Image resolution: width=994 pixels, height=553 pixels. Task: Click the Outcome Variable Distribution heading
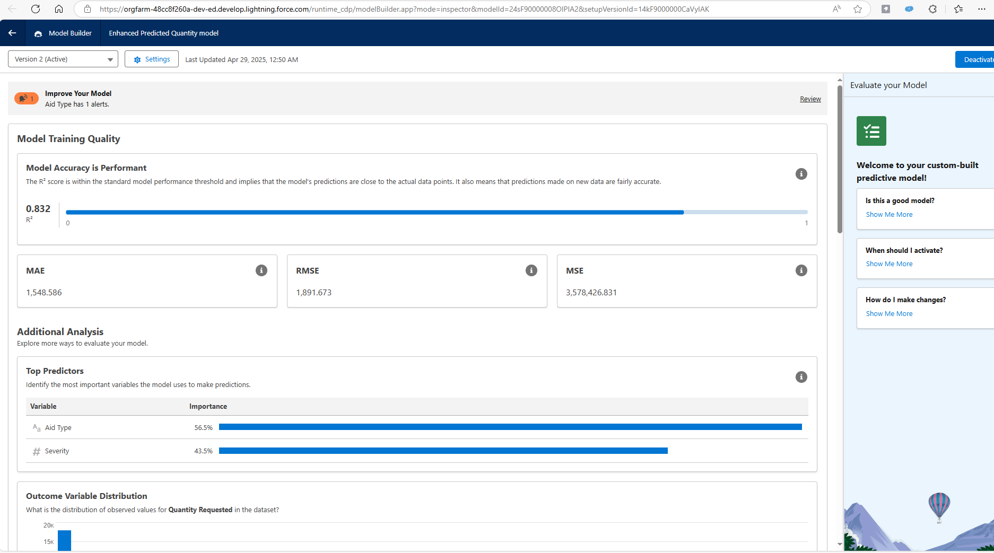86,496
